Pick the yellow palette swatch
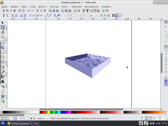This screenshot has height=126, width=168. click(x=49, y=112)
